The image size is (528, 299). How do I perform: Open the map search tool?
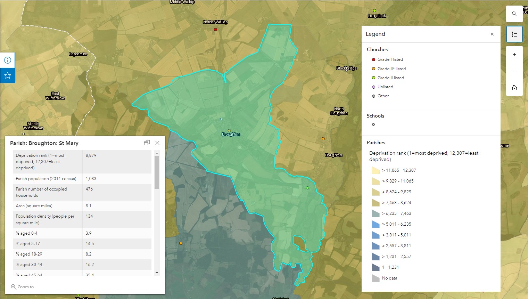514,14
